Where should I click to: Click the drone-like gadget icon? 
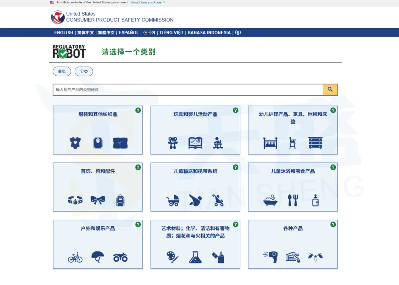(x=315, y=257)
